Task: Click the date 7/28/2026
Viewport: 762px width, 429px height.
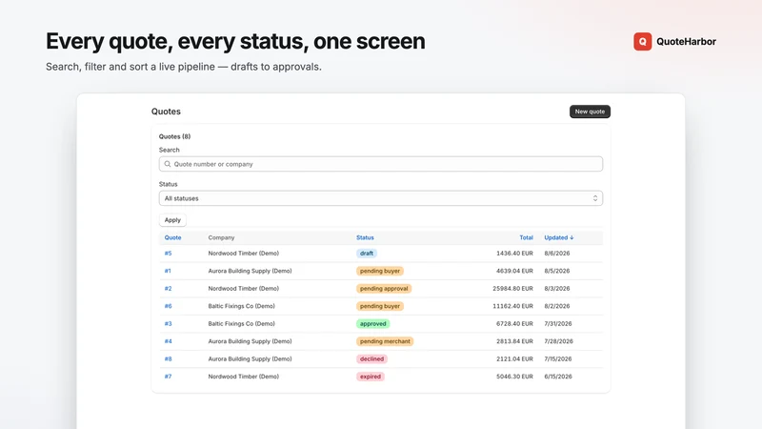Action: (559, 341)
